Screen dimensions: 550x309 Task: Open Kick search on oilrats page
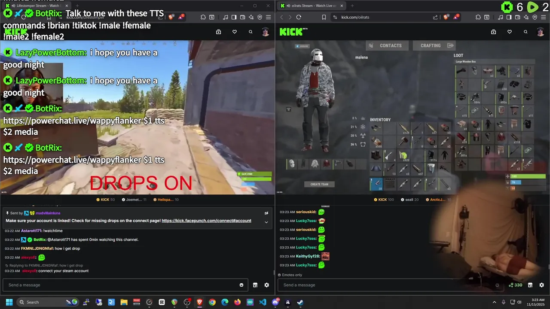point(526,32)
